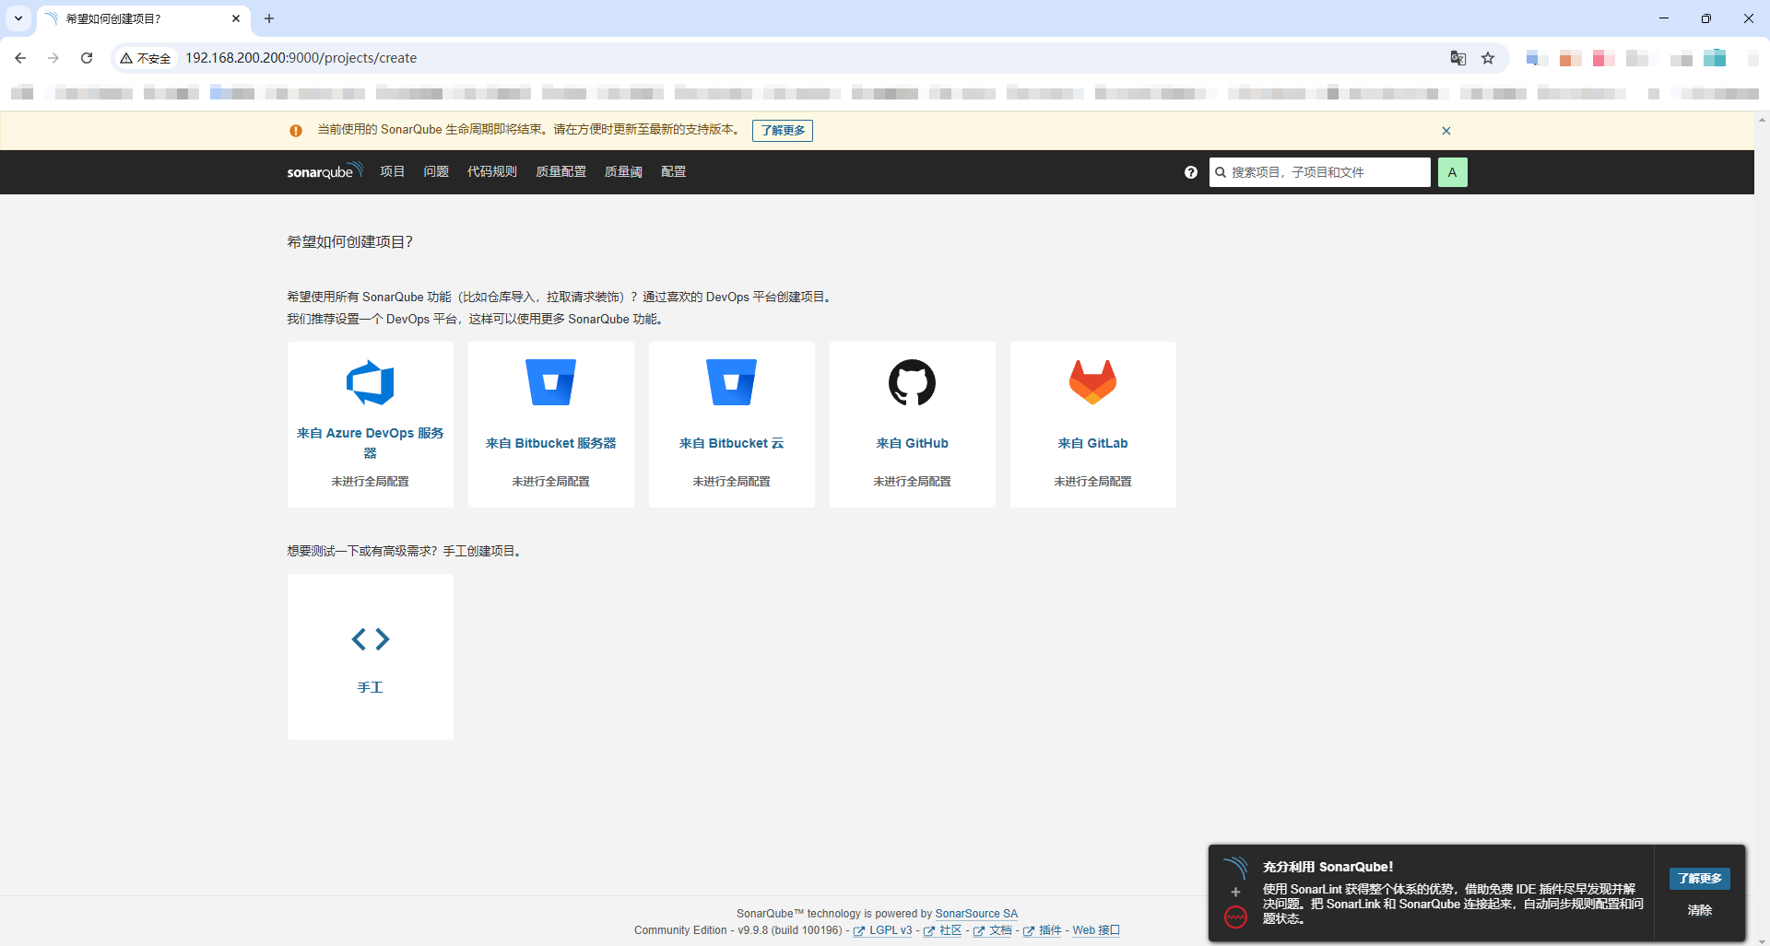Select 来自 GitHub option
Image resolution: width=1770 pixels, height=946 pixels.
coord(913,425)
